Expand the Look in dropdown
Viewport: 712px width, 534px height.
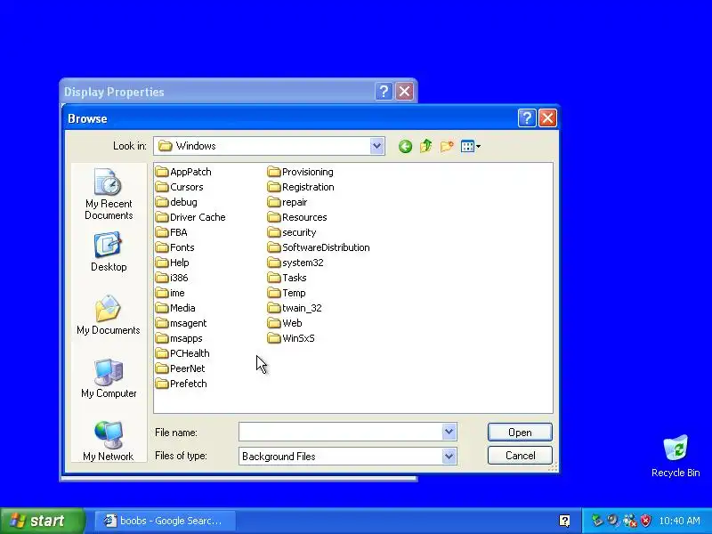[376, 146]
